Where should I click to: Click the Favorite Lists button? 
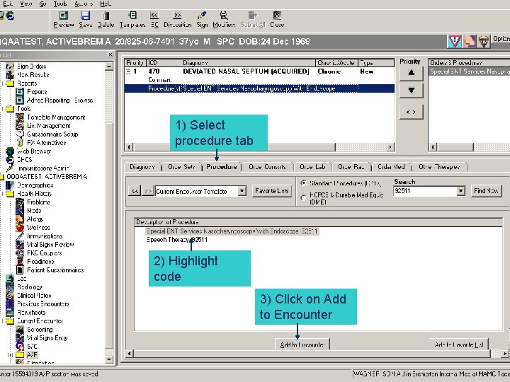[272, 191]
